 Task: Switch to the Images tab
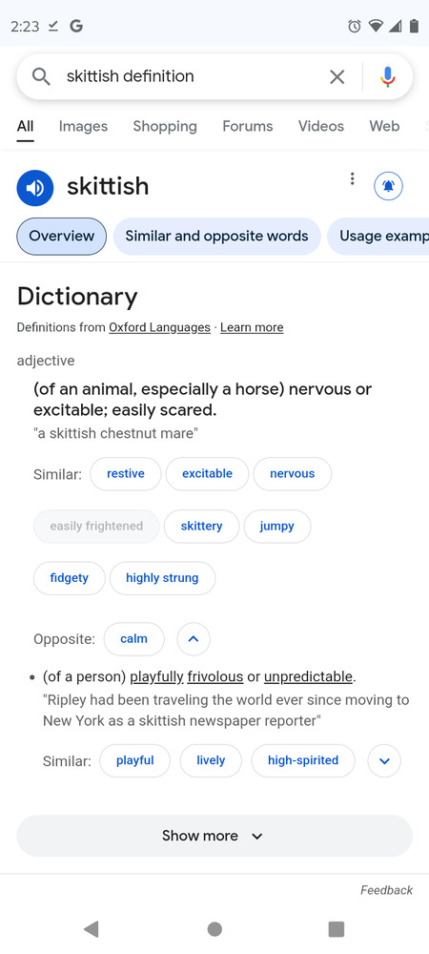coord(83,126)
